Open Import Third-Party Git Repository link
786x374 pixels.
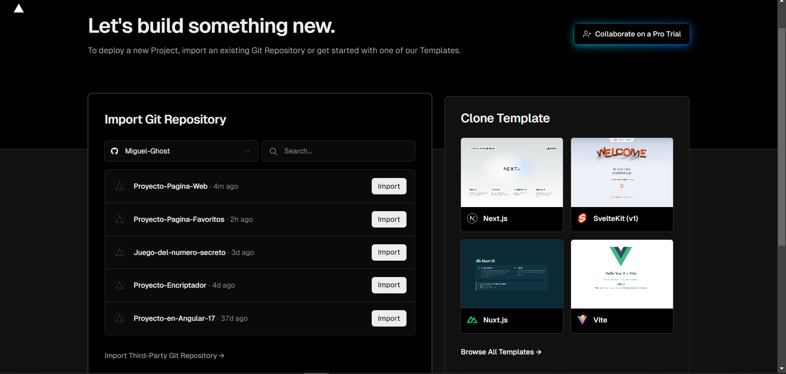(165, 356)
